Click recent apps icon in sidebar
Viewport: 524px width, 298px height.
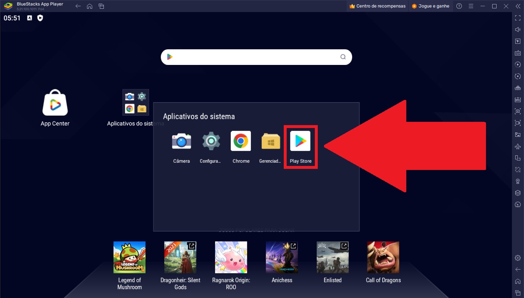click(517, 293)
